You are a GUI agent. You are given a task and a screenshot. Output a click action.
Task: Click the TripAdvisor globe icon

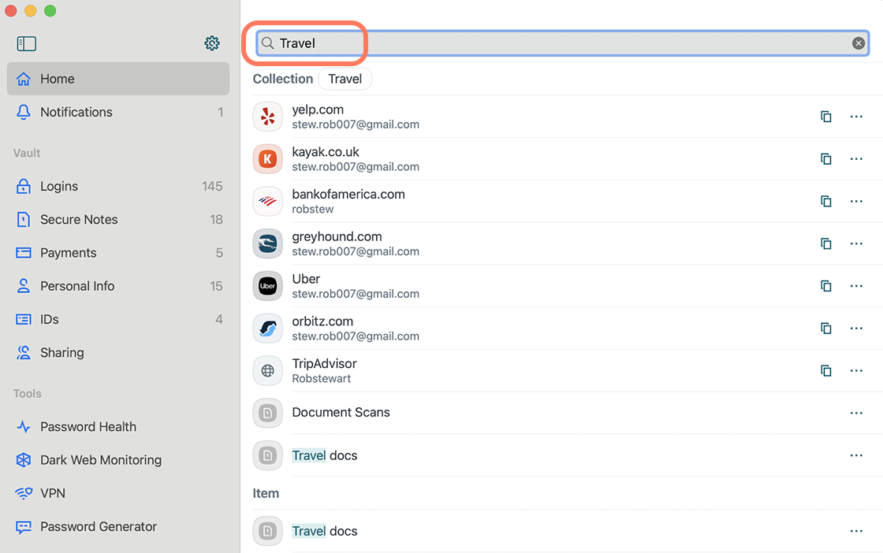267,370
